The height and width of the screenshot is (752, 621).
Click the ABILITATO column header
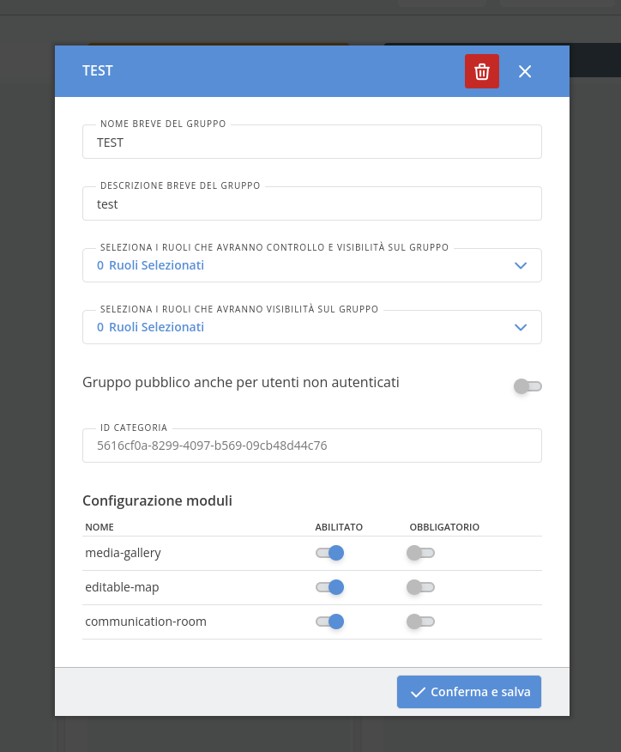(x=339, y=526)
